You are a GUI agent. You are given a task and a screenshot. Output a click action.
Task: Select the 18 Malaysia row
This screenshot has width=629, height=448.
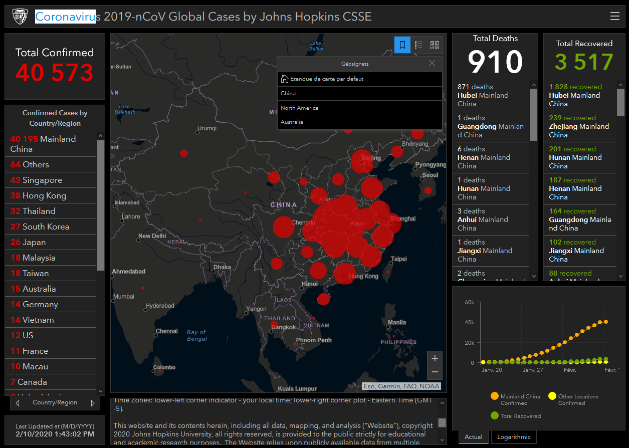(51, 258)
